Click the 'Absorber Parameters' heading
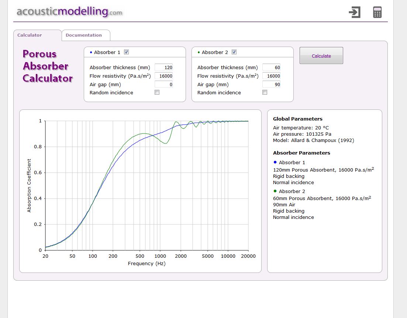 301,153
